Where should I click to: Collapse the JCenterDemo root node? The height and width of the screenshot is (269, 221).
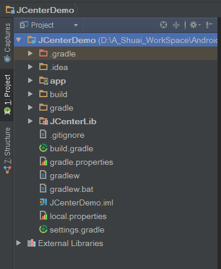point(19,40)
